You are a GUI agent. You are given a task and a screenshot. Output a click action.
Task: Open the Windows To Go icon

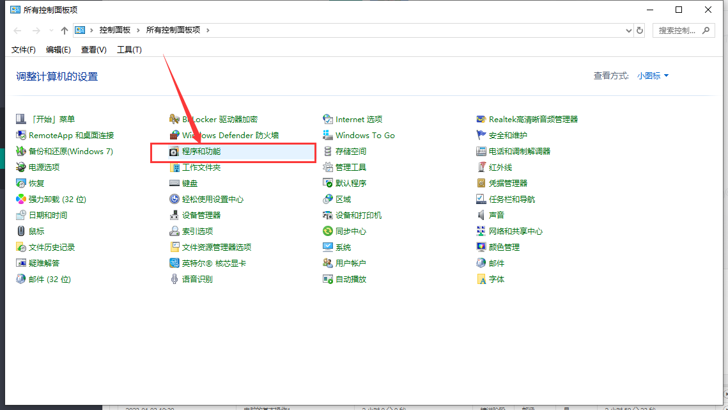point(328,135)
